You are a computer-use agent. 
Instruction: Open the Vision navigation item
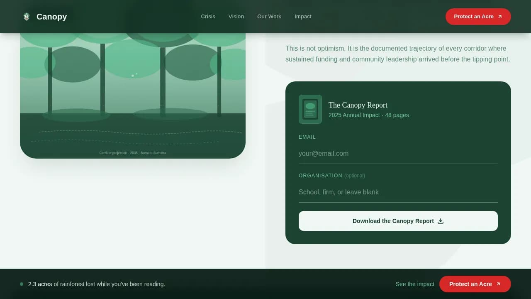point(236,17)
